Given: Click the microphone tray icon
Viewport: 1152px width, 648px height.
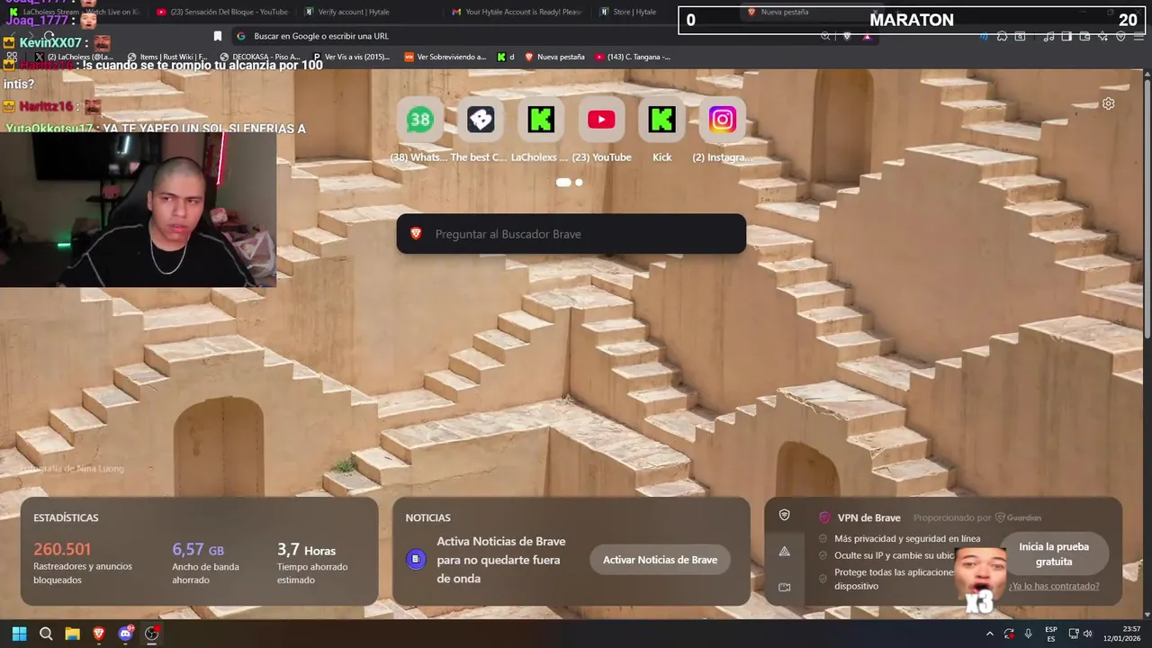Looking at the screenshot, I should click(x=1028, y=634).
